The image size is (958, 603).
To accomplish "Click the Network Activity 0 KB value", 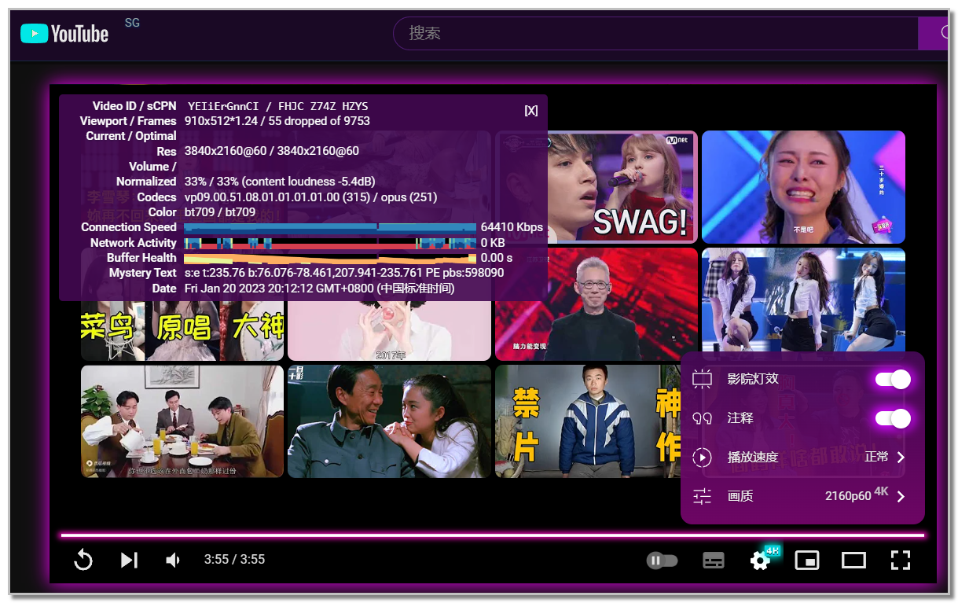I will point(493,243).
